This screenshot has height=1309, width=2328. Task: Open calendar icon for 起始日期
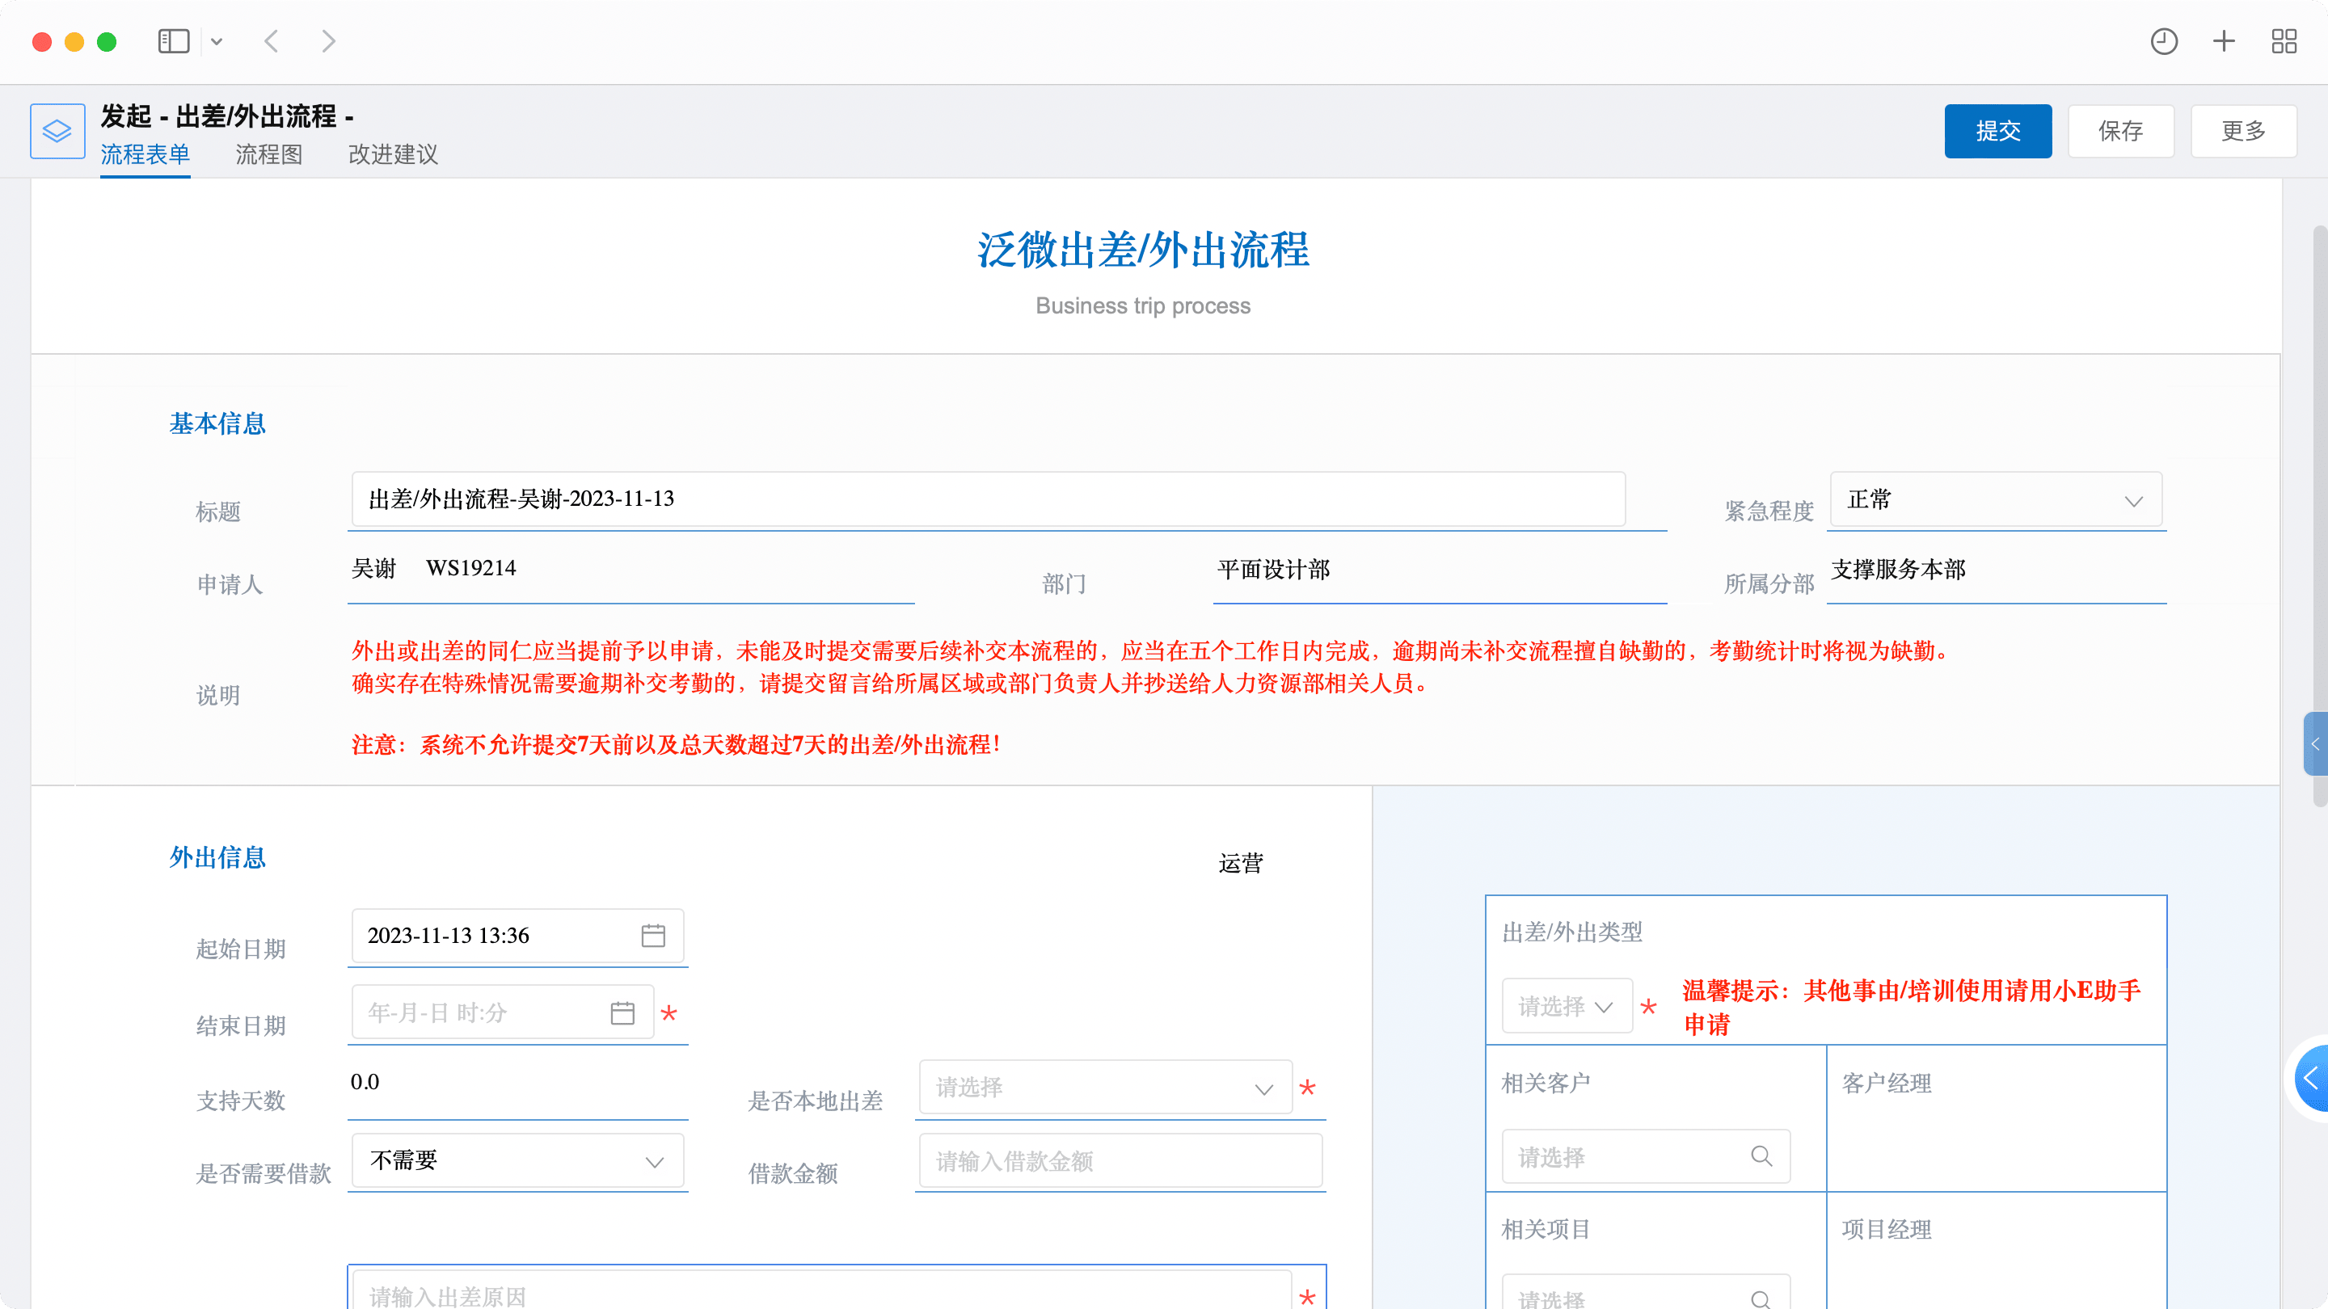(653, 935)
